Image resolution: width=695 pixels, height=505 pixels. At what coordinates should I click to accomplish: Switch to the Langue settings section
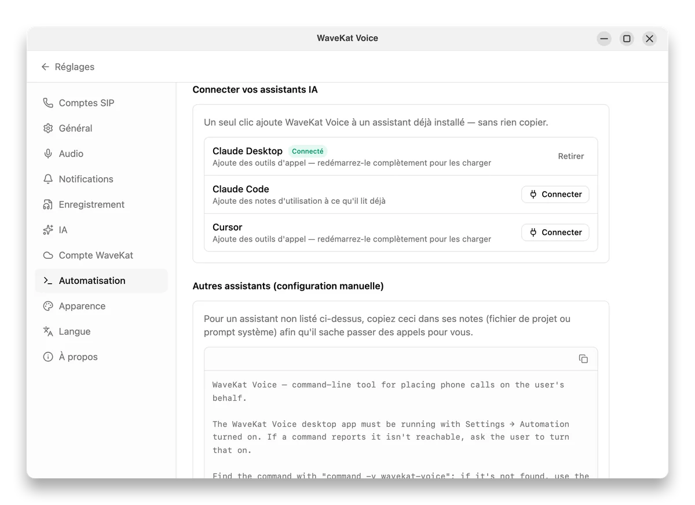pyautogui.click(x=101, y=331)
